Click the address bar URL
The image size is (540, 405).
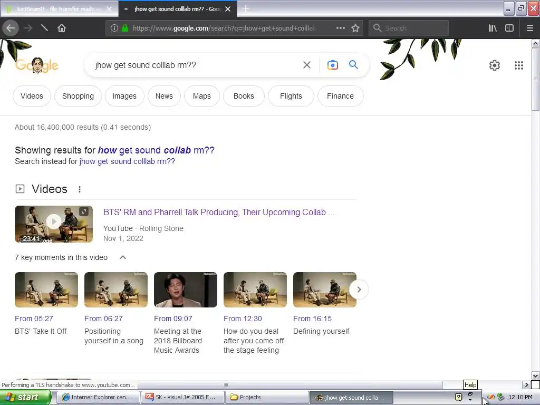click(224, 28)
